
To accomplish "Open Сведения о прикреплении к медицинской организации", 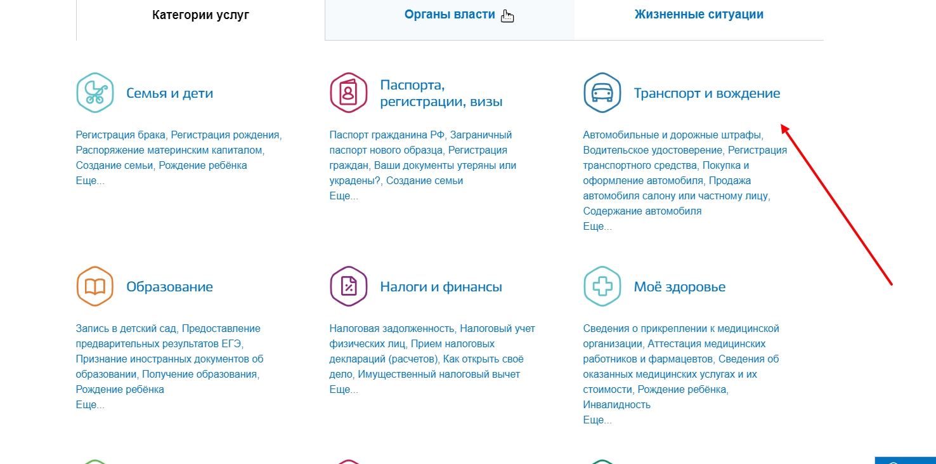I will 681,336.
